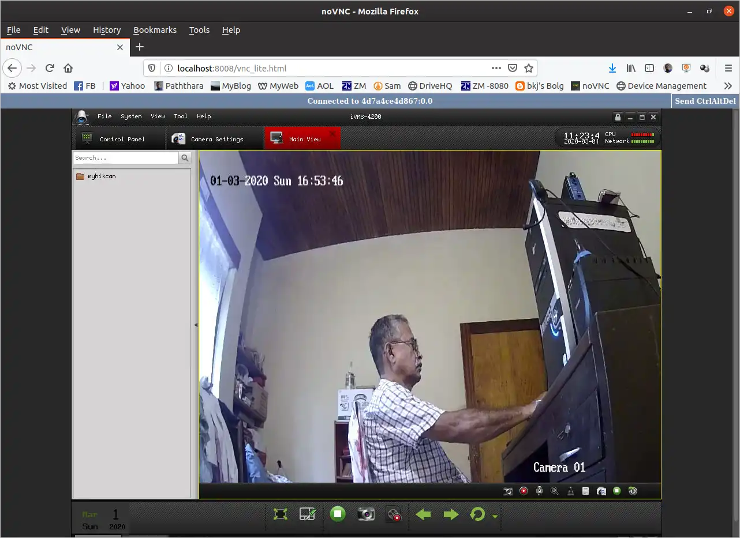Open the window layout selector icon
Viewport: 740px width, 538px height.
coord(308,514)
